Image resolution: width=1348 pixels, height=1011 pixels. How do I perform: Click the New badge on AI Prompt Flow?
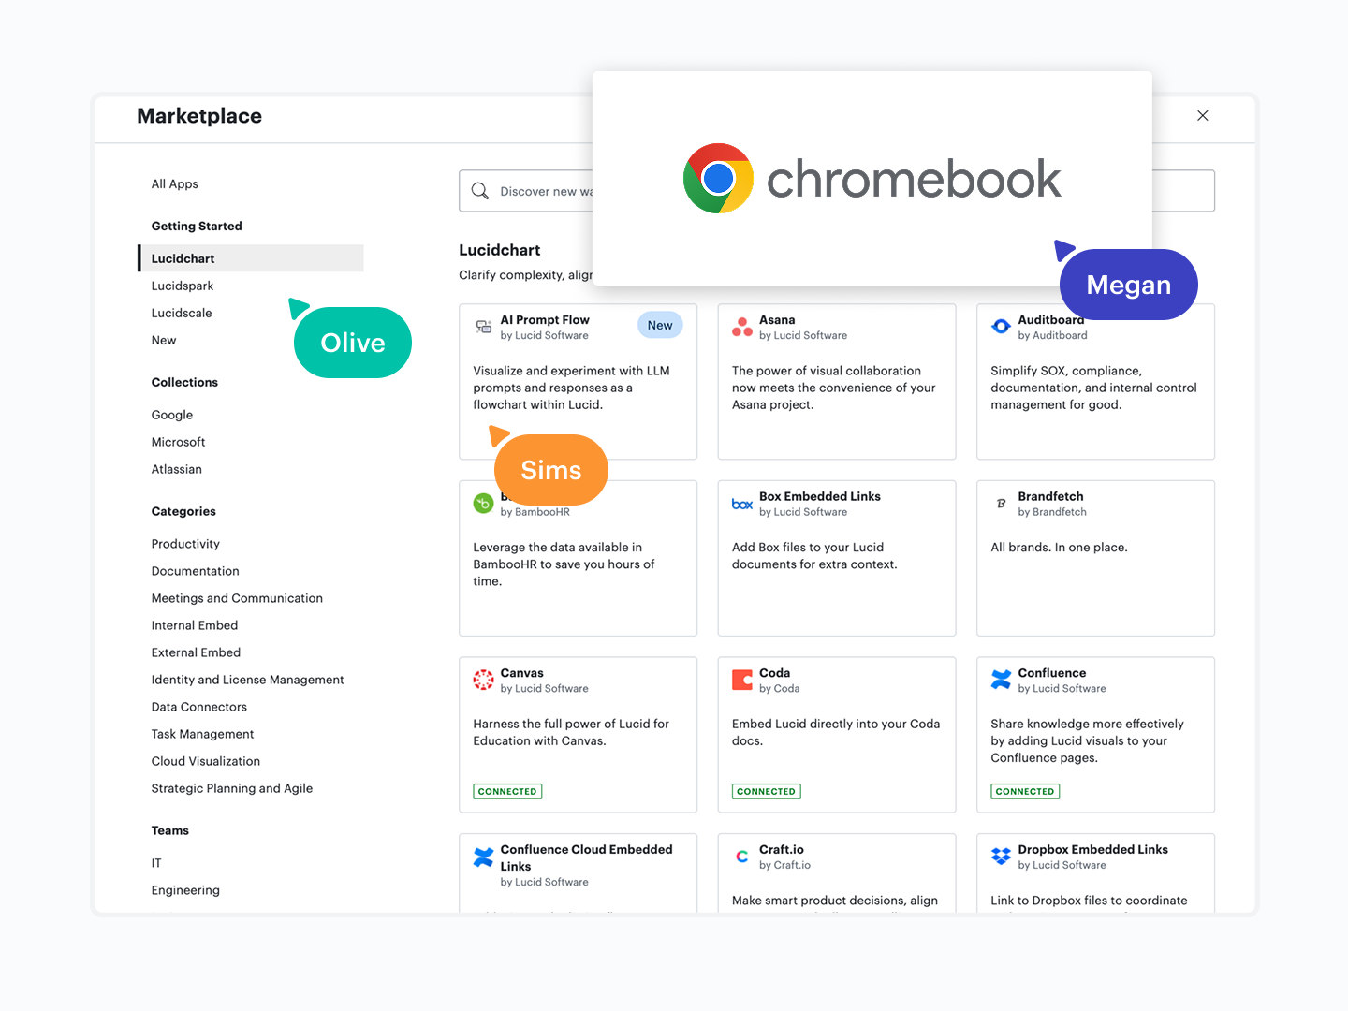pos(660,325)
